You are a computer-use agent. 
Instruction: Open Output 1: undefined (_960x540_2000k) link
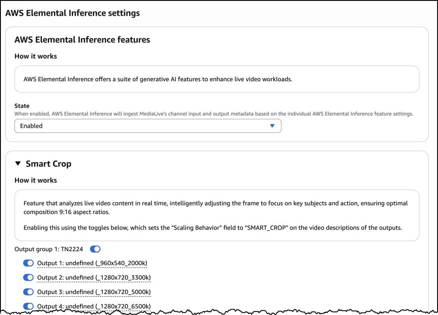pos(92,263)
